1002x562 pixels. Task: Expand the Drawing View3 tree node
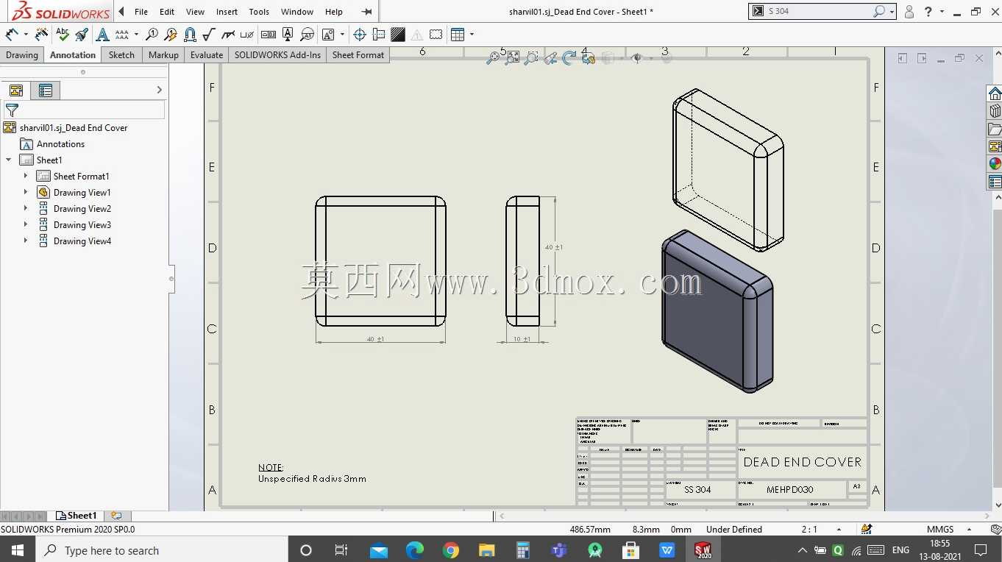click(26, 224)
